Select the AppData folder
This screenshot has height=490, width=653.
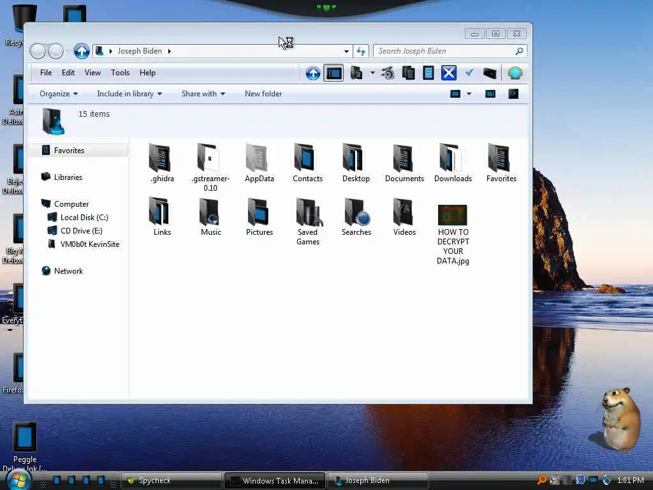(x=259, y=163)
